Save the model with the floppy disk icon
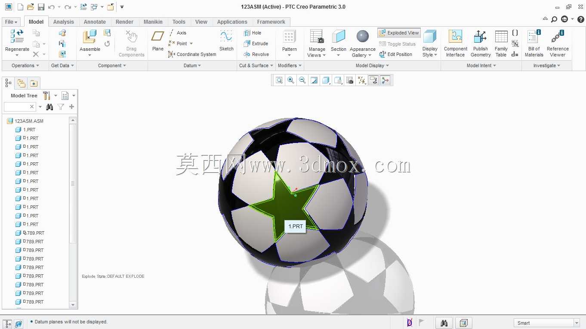 point(41,7)
